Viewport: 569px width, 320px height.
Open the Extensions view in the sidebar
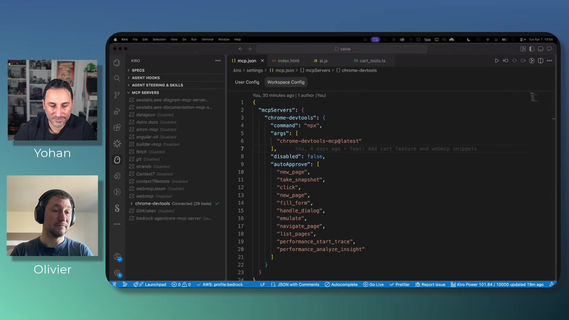pyautogui.click(x=117, y=127)
